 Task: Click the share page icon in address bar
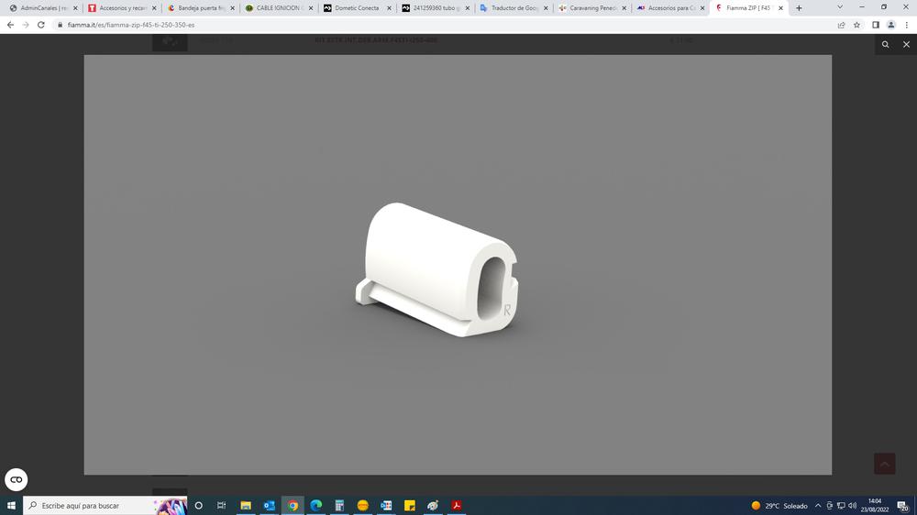point(841,25)
